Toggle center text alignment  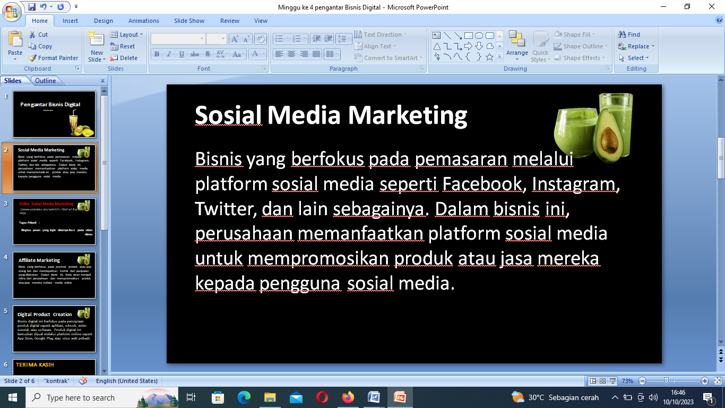291,54
